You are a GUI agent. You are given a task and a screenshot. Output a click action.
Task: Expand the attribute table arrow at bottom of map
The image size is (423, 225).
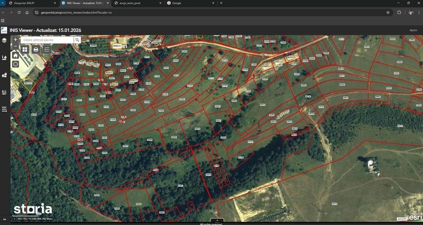pos(217,220)
